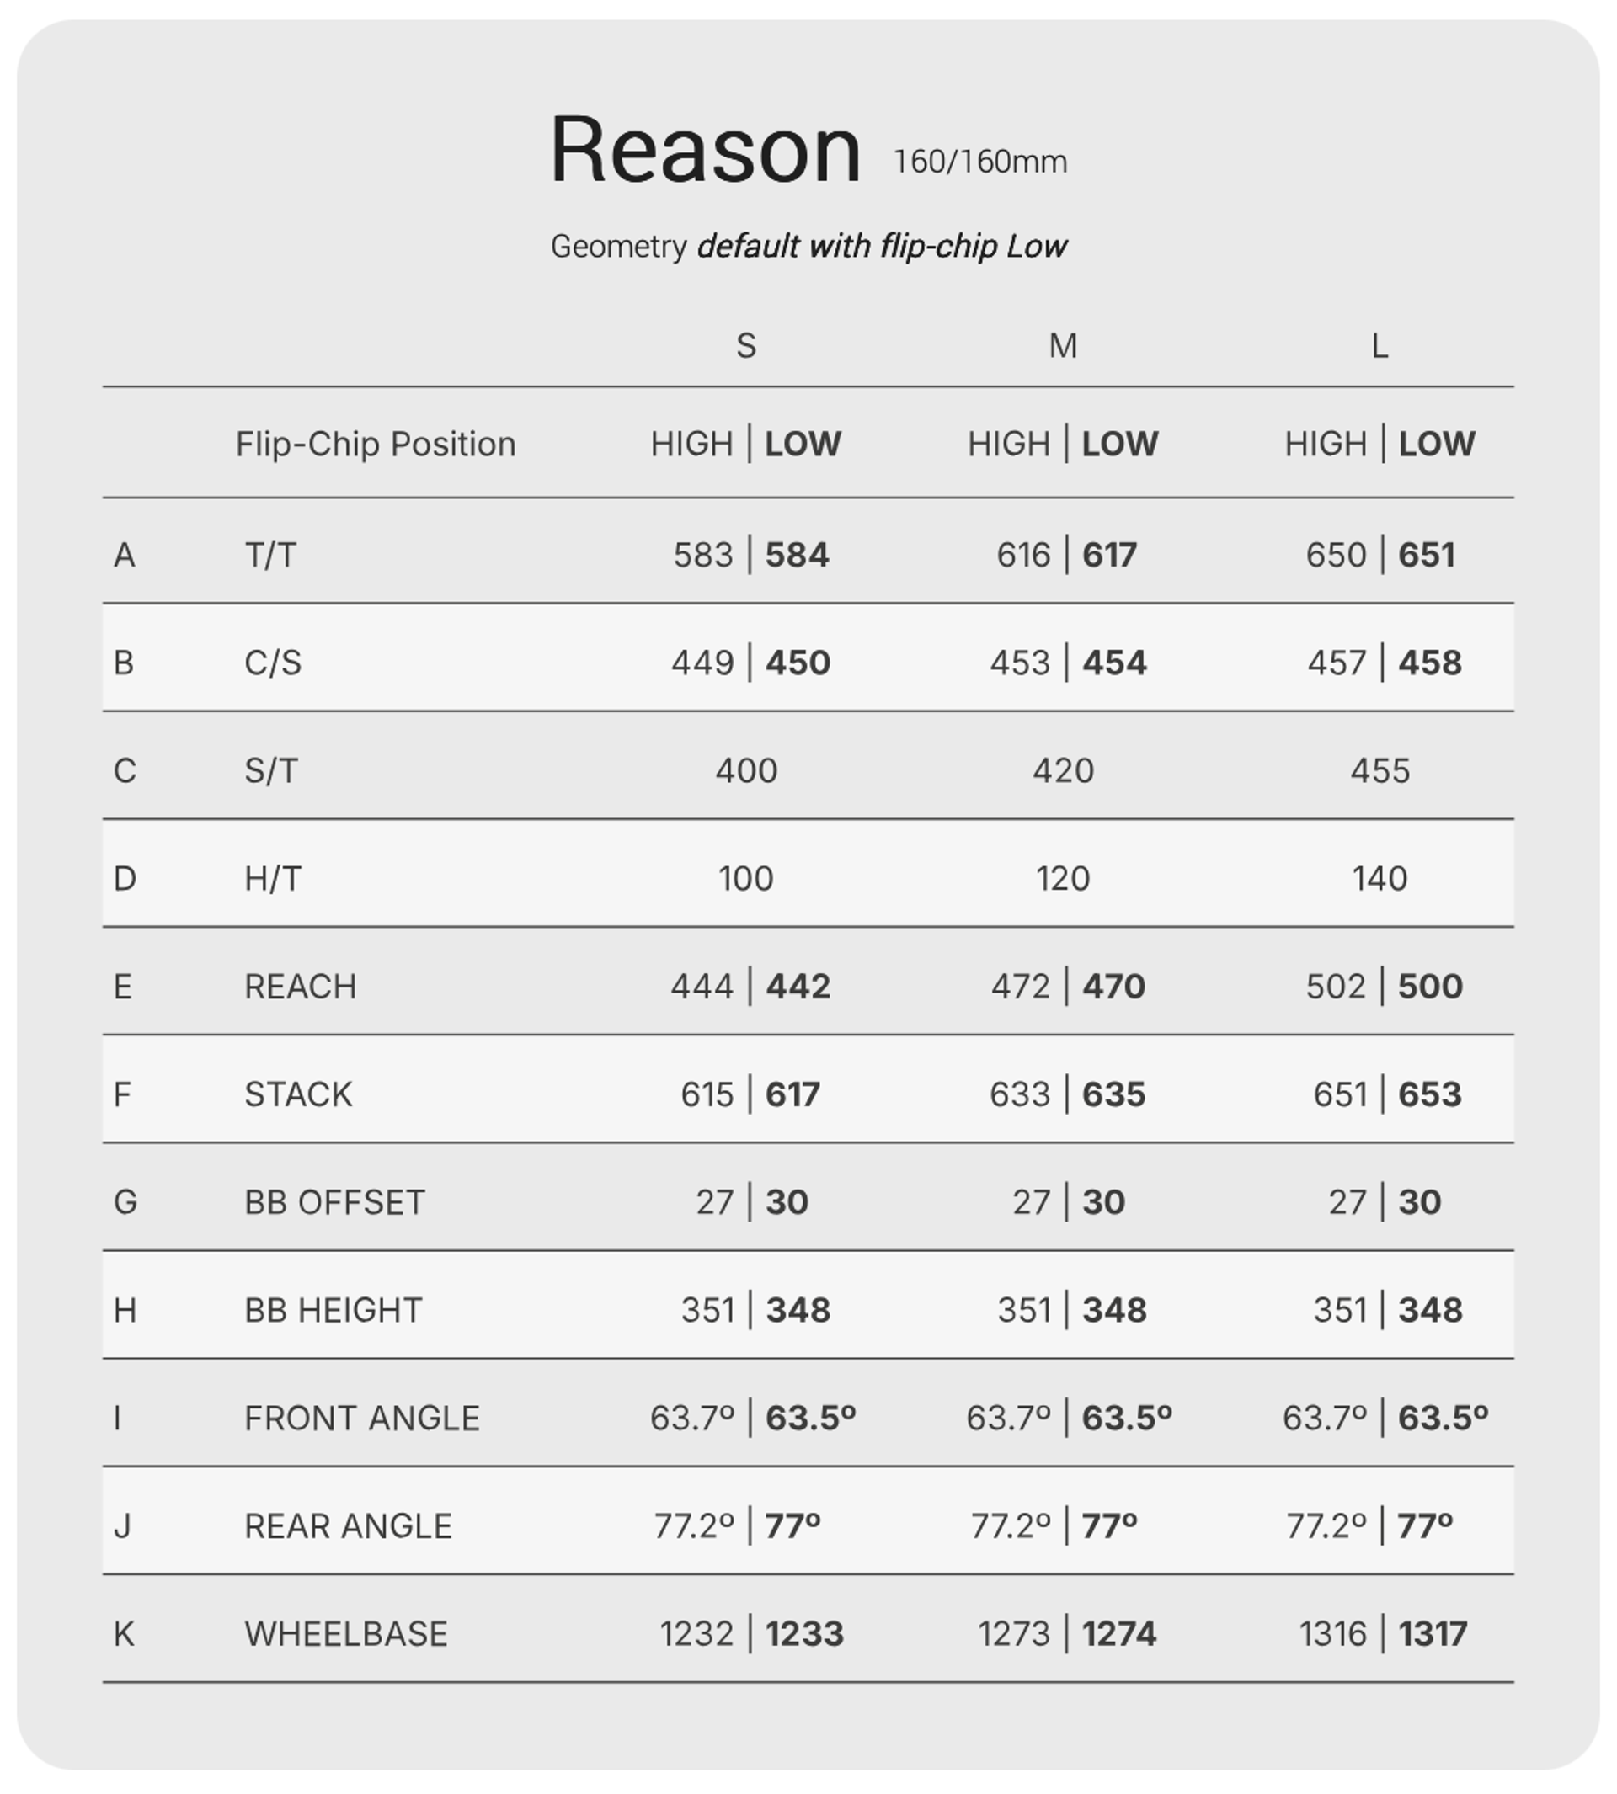Select the S size column header

[x=746, y=345]
